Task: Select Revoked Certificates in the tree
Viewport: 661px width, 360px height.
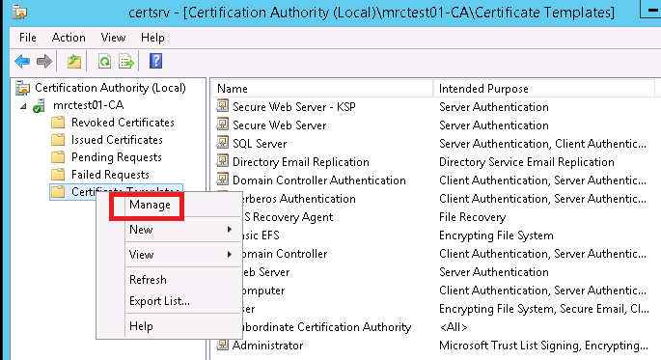Action: pos(123,123)
